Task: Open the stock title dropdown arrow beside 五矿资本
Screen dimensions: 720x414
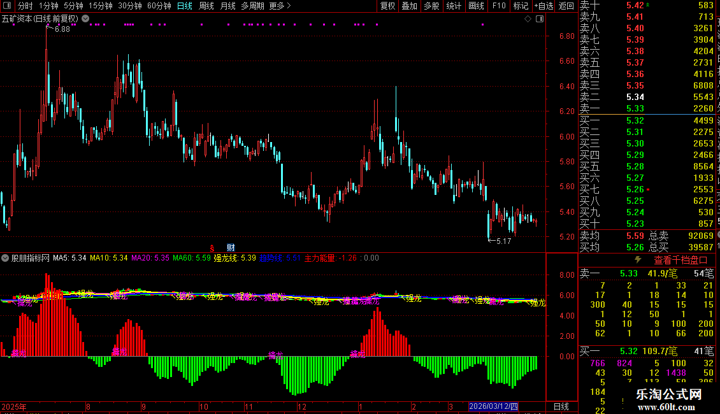Action: 85,18
